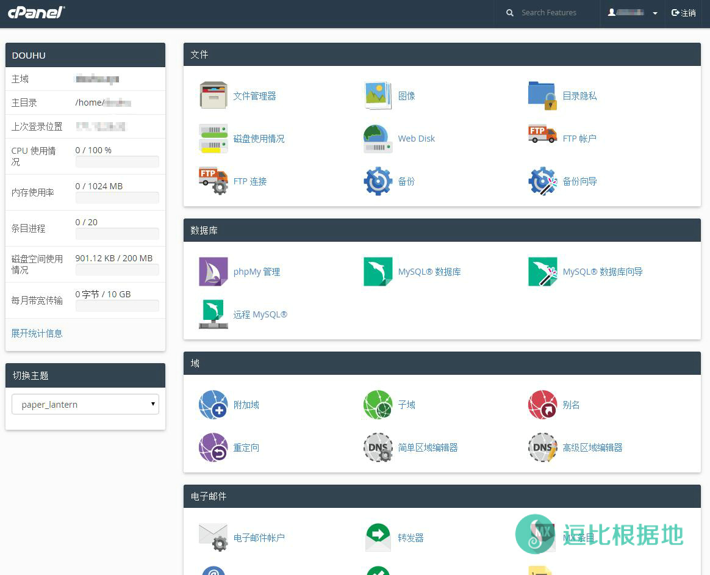Open the paper_lantern theme dropdown
This screenshot has height=575, width=710.
click(85, 404)
